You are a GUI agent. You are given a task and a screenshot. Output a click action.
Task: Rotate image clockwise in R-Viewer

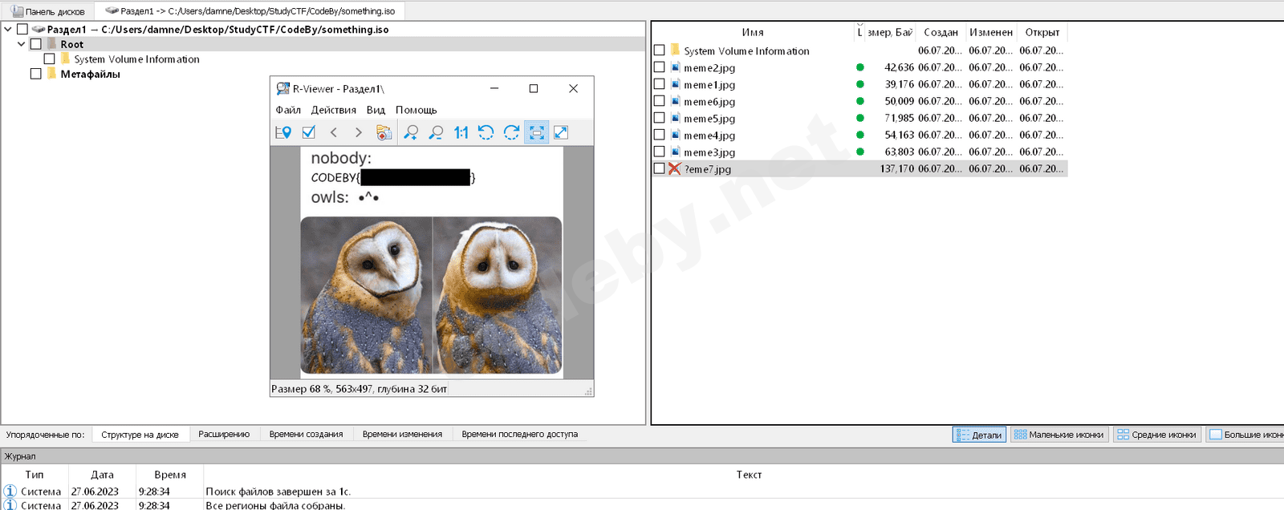pos(511,132)
